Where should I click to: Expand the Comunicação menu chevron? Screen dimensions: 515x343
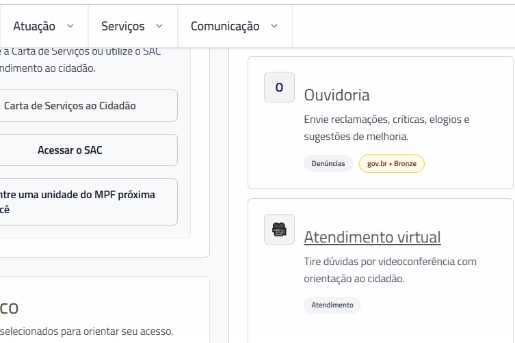point(274,26)
